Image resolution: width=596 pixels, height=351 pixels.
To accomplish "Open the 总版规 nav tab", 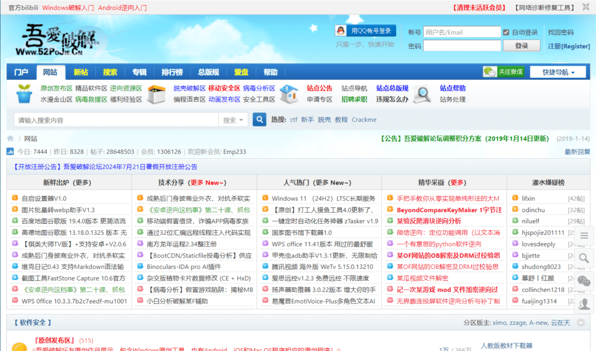I will 208,72.
